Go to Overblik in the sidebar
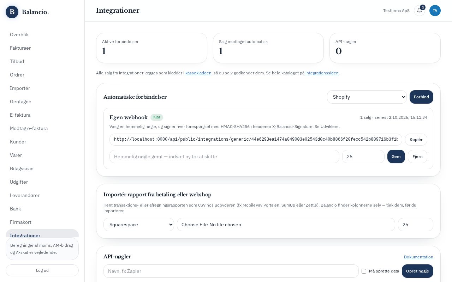The width and height of the screenshot is (452, 282). [x=42, y=35]
